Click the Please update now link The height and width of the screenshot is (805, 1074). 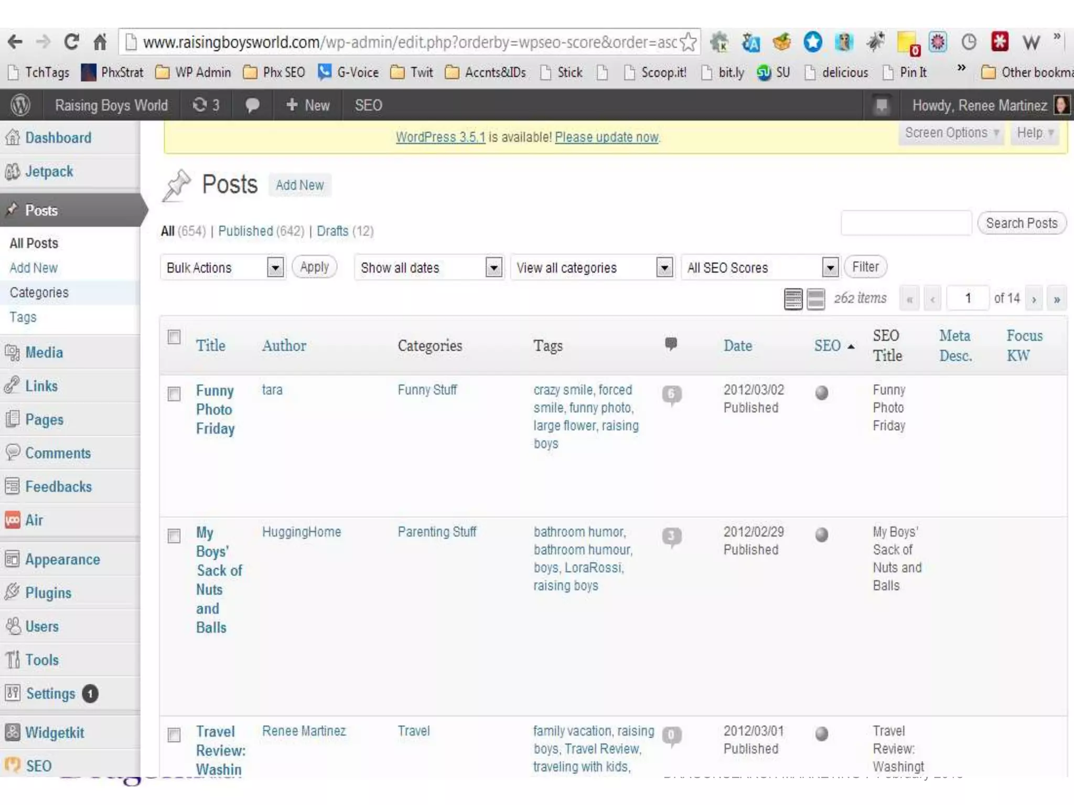(x=606, y=137)
